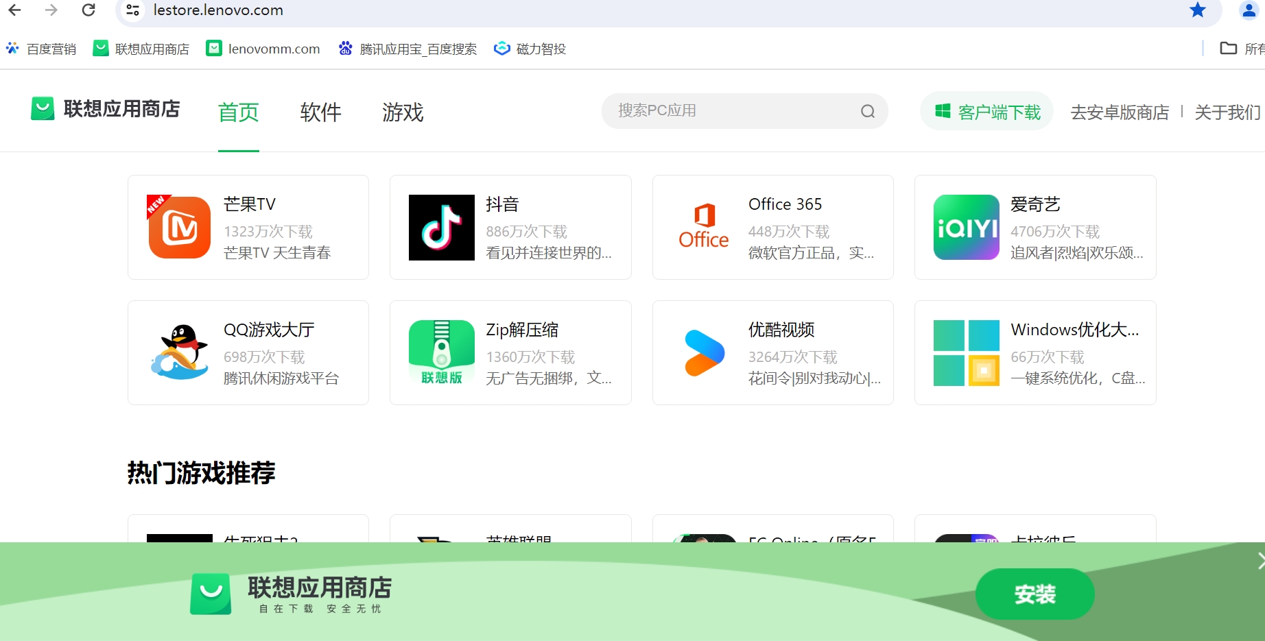Image resolution: width=1265 pixels, height=641 pixels.
Task: Click the bookmark star icon
Action: [1198, 10]
